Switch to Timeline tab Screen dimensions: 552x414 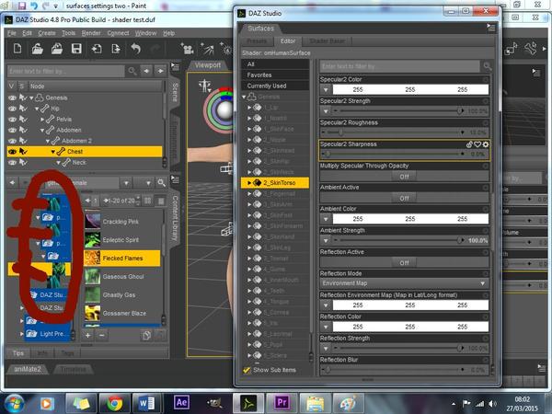[73, 369]
